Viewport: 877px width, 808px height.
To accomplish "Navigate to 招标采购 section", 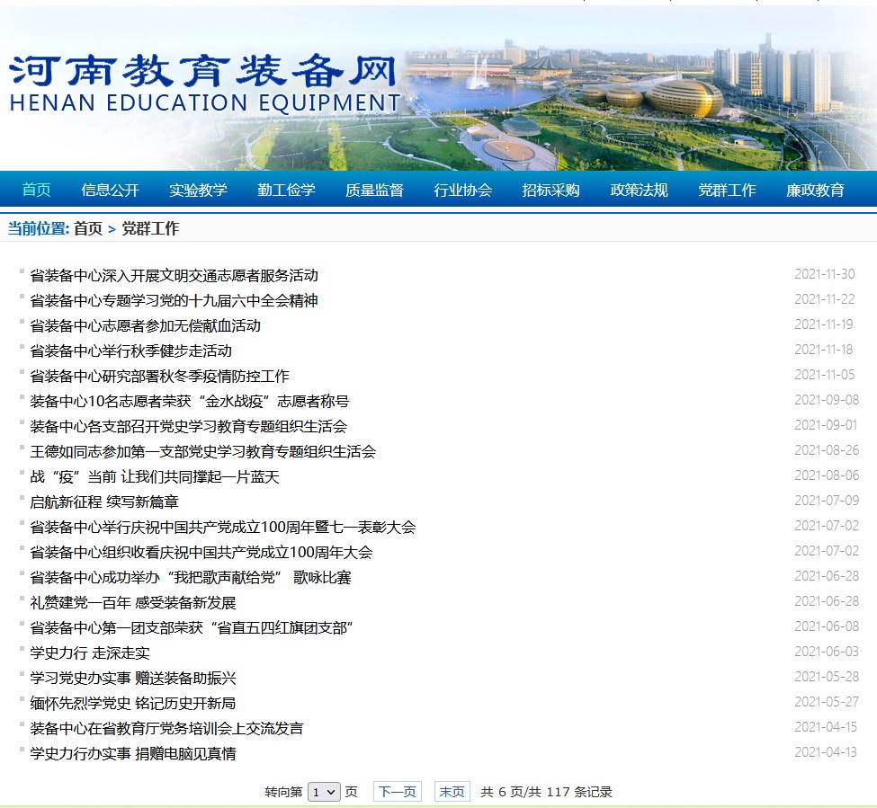I will tap(550, 190).
